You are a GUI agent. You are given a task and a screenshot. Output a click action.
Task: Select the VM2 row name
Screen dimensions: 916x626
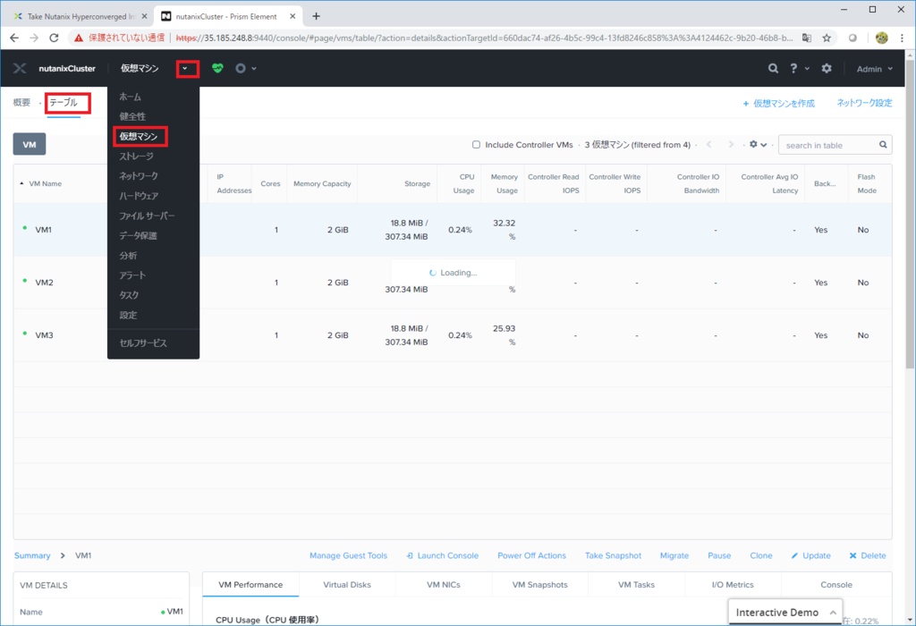tap(44, 282)
